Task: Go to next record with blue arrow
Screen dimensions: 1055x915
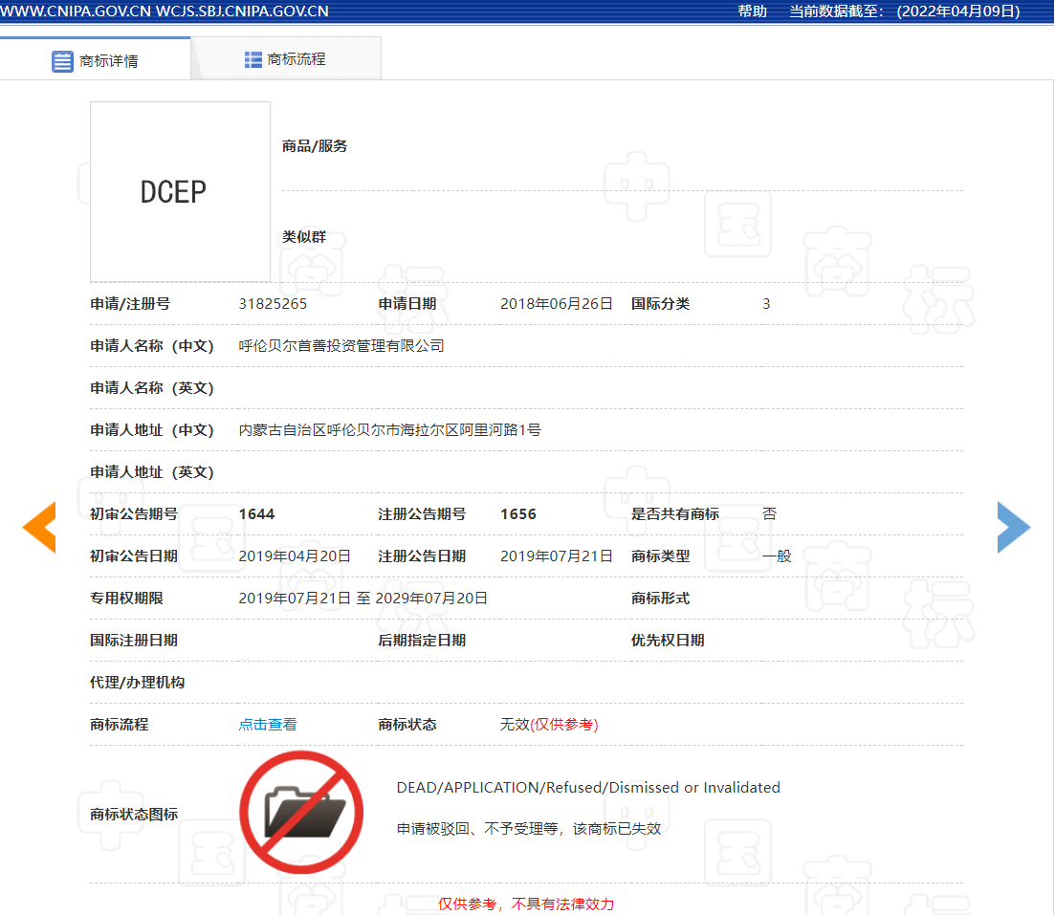Action: pyautogui.click(x=1013, y=527)
